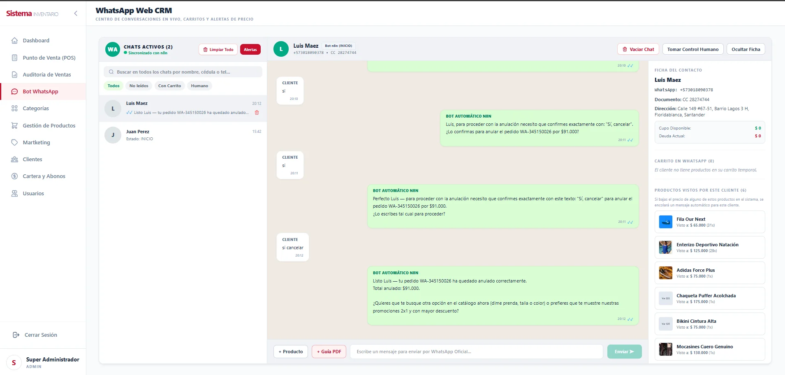This screenshot has height=375, width=785.
Task: Click the + Producto button
Action: pyautogui.click(x=291, y=352)
